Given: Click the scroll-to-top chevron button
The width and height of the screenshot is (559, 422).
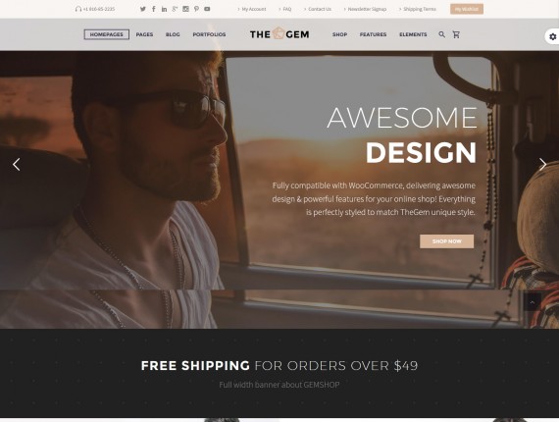Looking at the screenshot, I should (x=533, y=302).
